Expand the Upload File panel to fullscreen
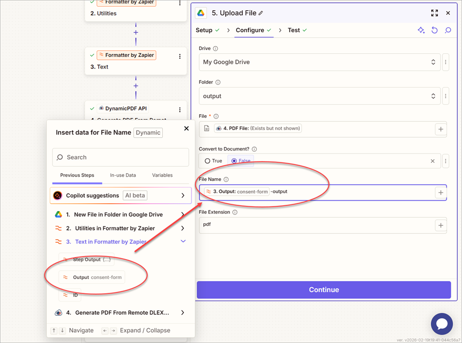 tap(434, 13)
